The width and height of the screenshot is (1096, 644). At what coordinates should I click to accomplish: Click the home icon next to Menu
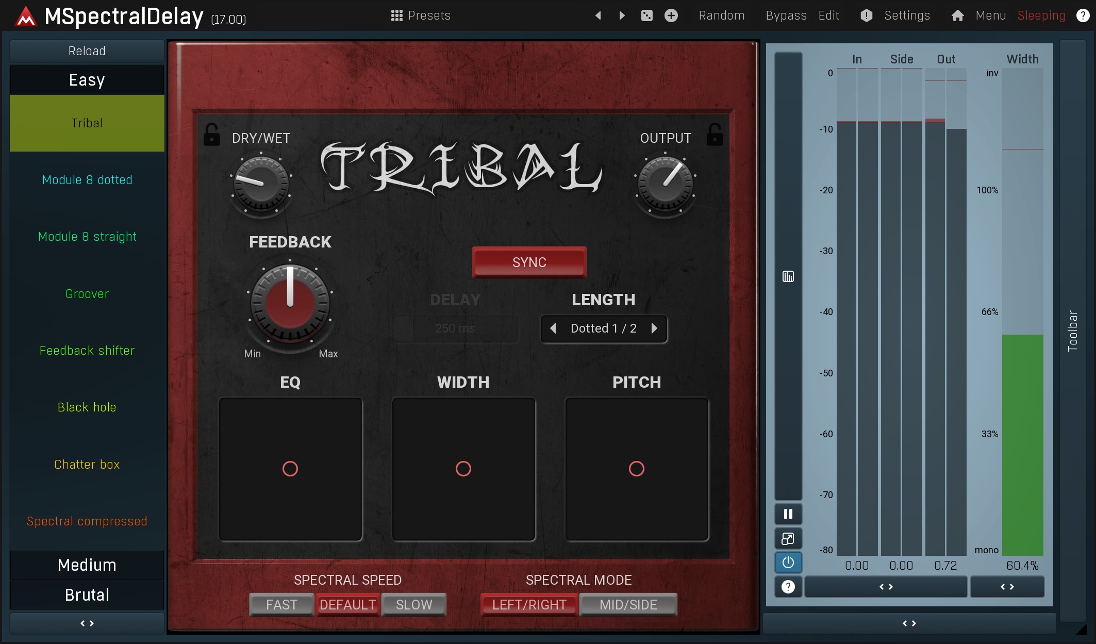click(957, 15)
